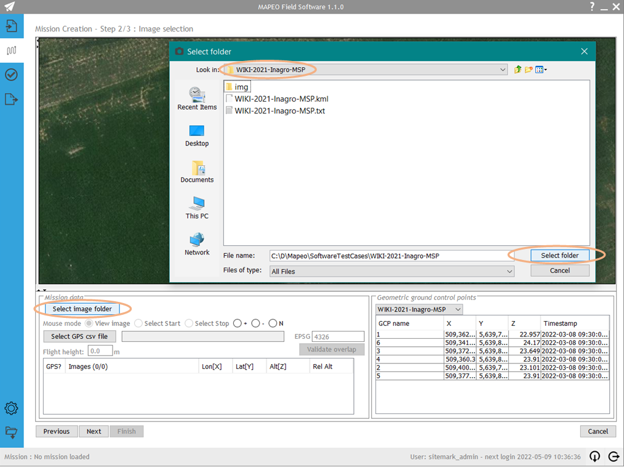Screen dimensions: 624x467
Task: Open the checkmark validation sidebar icon
Action: pos(12,75)
